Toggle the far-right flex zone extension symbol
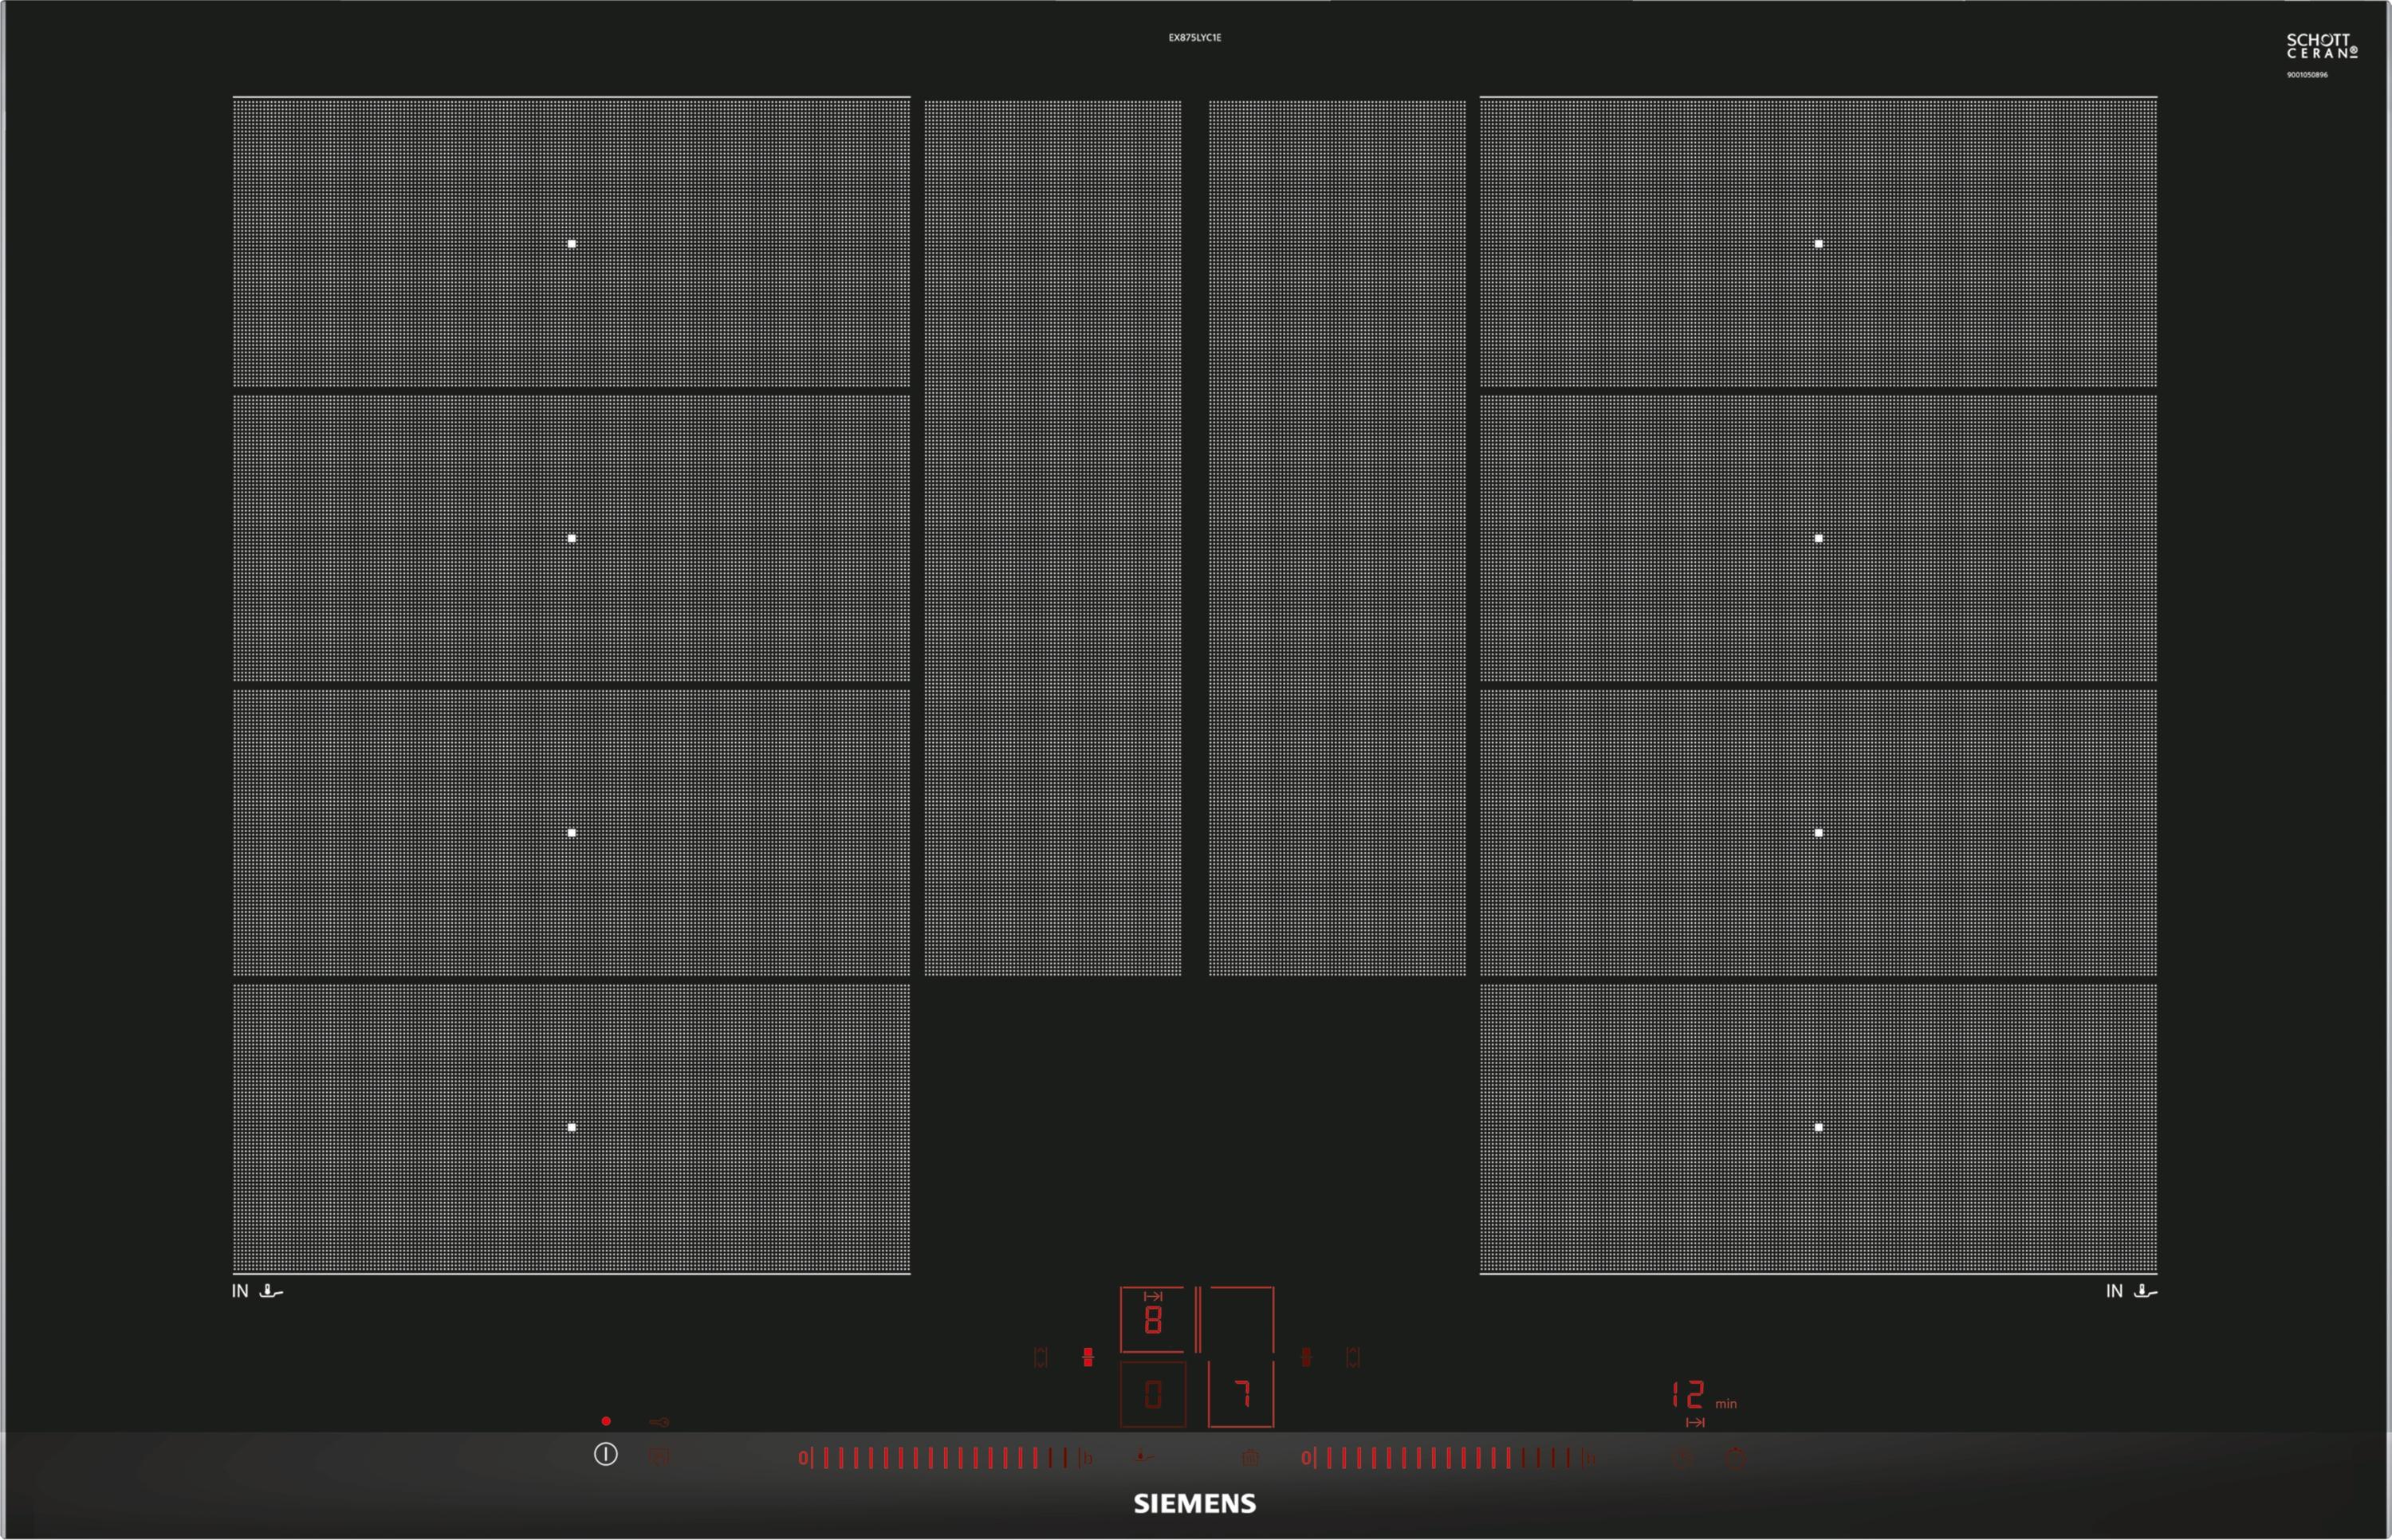This screenshot has width=2392, height=1540. click(1353, 1357)
